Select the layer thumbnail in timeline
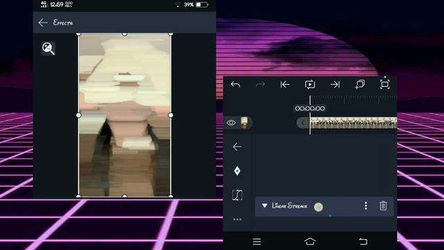Viewport: 444px width, 250px height. pyautogui.click(x=244, y=123)
